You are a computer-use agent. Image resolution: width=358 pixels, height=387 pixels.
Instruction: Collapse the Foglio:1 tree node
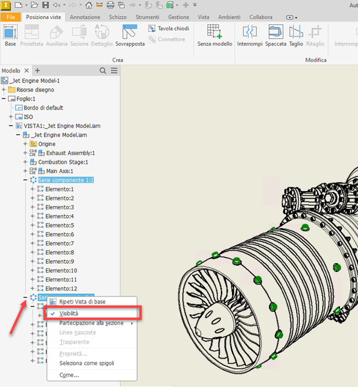pos(4,99)
